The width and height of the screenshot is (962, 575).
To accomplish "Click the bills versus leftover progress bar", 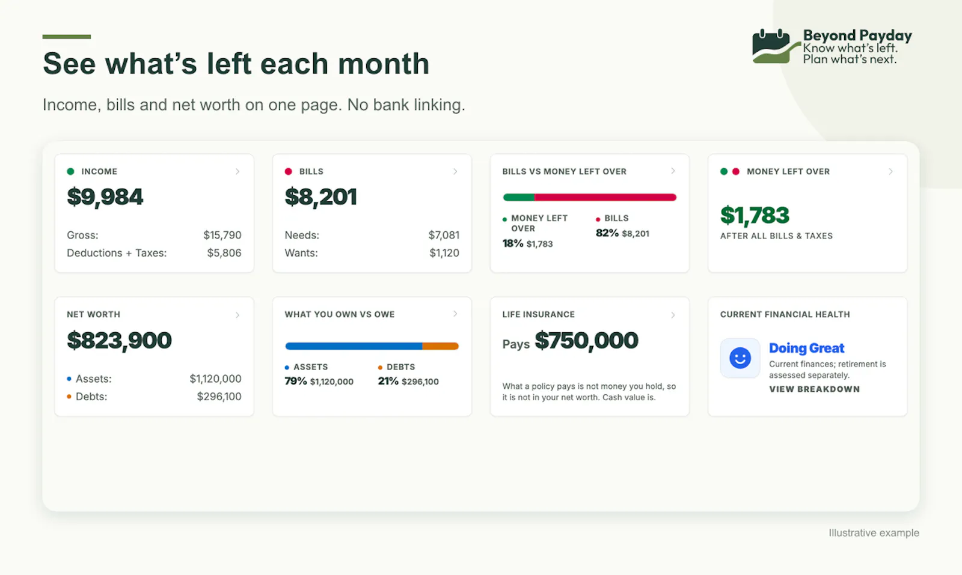I will [590, 197].
